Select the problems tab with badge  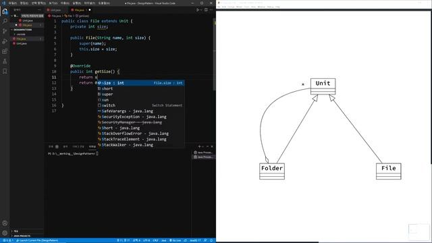click(x=53, y=146)
